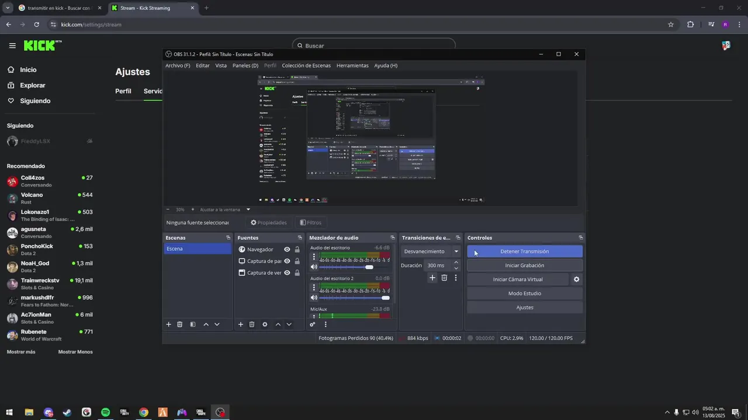Screen dimensions: 748x420
Task: Move source down arrow in Fuentes
Action: 289,324
